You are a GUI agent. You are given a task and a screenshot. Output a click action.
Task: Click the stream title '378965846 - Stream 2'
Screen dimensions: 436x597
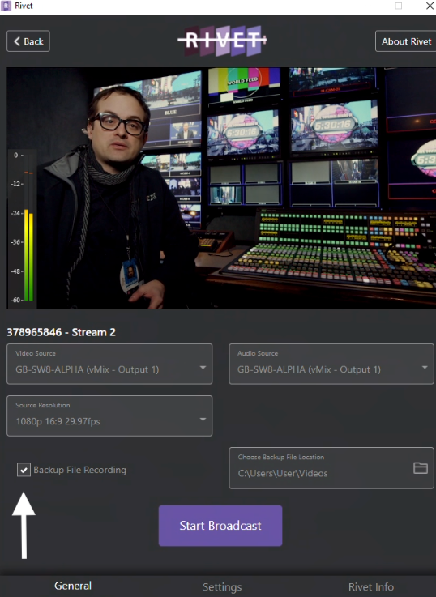tap(61, 332)
